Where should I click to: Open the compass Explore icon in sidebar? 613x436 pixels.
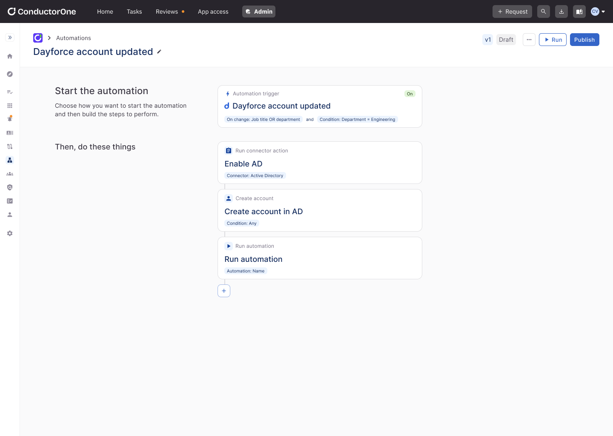pyautogui.click(x=10, y=74)
